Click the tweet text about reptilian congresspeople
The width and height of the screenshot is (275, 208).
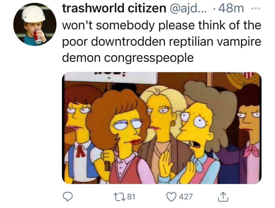[x=161, y=41]
